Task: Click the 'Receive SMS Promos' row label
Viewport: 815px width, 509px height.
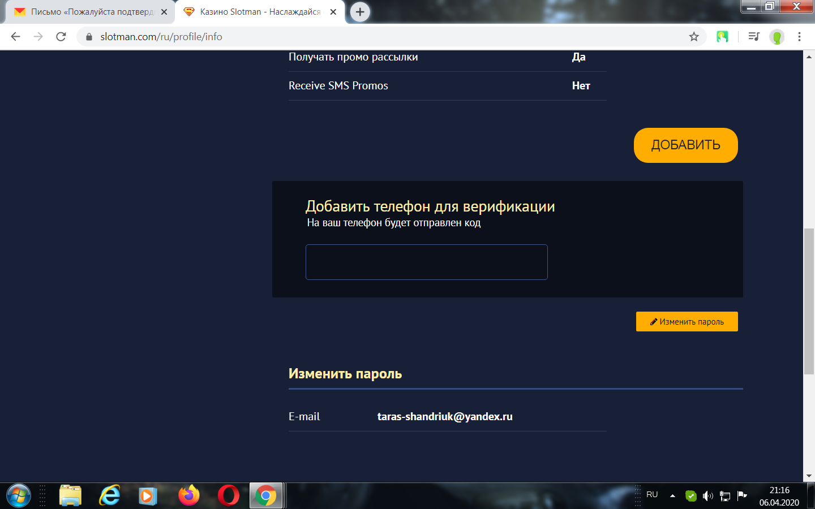Action: click(x=338, y=86)
